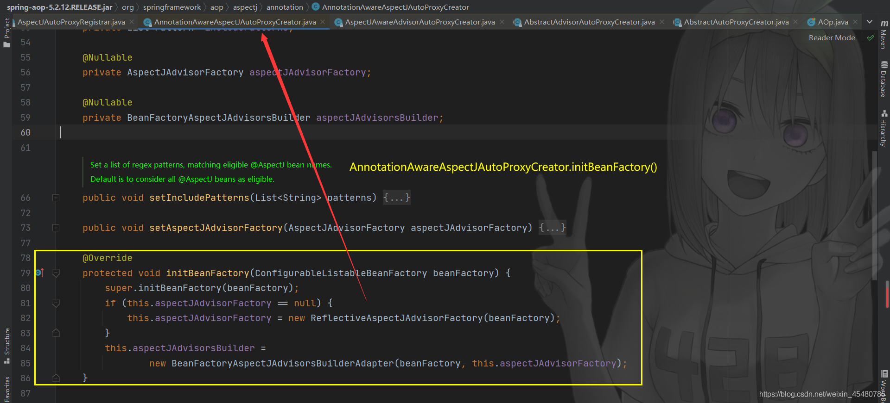The image size is (890, 403).
Task: Click the editor vertical scrollbar thumb
Action: pos(874,215)
